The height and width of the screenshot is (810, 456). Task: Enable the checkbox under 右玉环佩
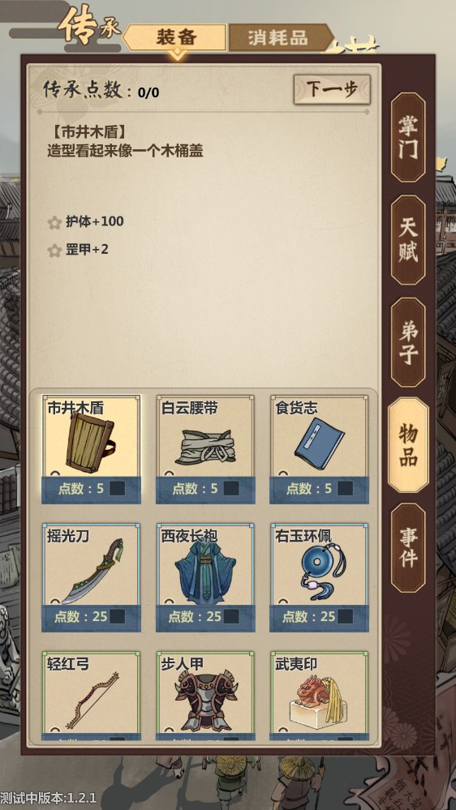coord(345,616)
